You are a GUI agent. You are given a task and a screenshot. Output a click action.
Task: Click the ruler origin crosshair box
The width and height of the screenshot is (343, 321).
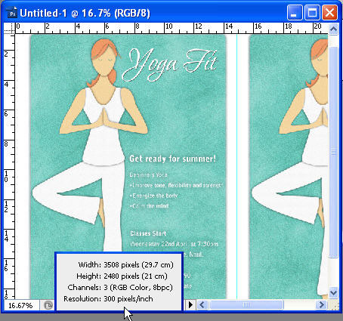pos(10,28)
